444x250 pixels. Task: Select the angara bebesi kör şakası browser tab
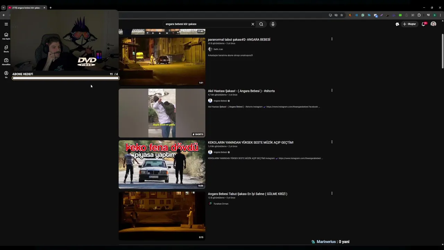tap(26, 8)
